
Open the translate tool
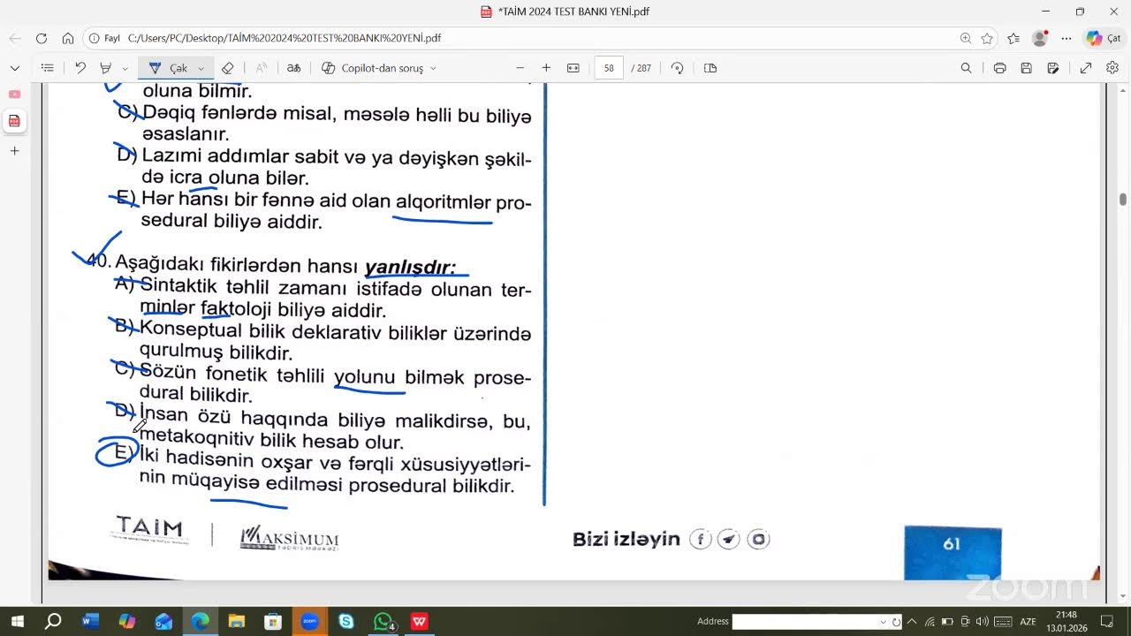pyautogui.click(x=293, y=68)
